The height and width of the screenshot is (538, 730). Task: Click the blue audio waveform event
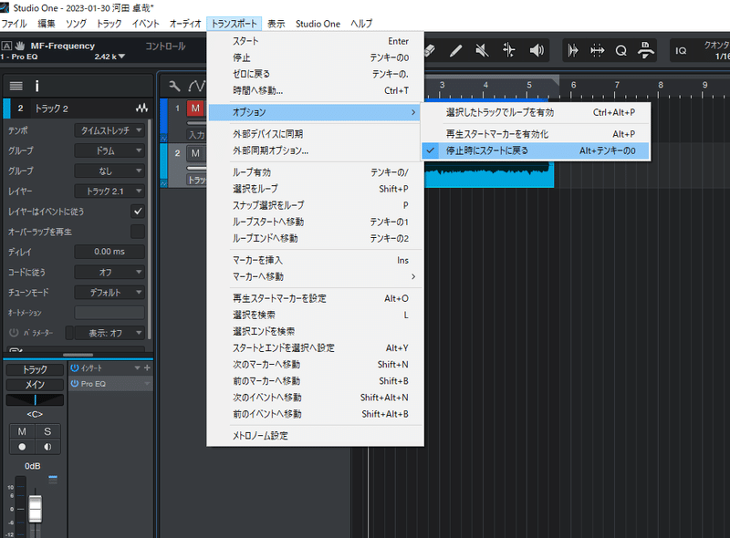(489, 174)
